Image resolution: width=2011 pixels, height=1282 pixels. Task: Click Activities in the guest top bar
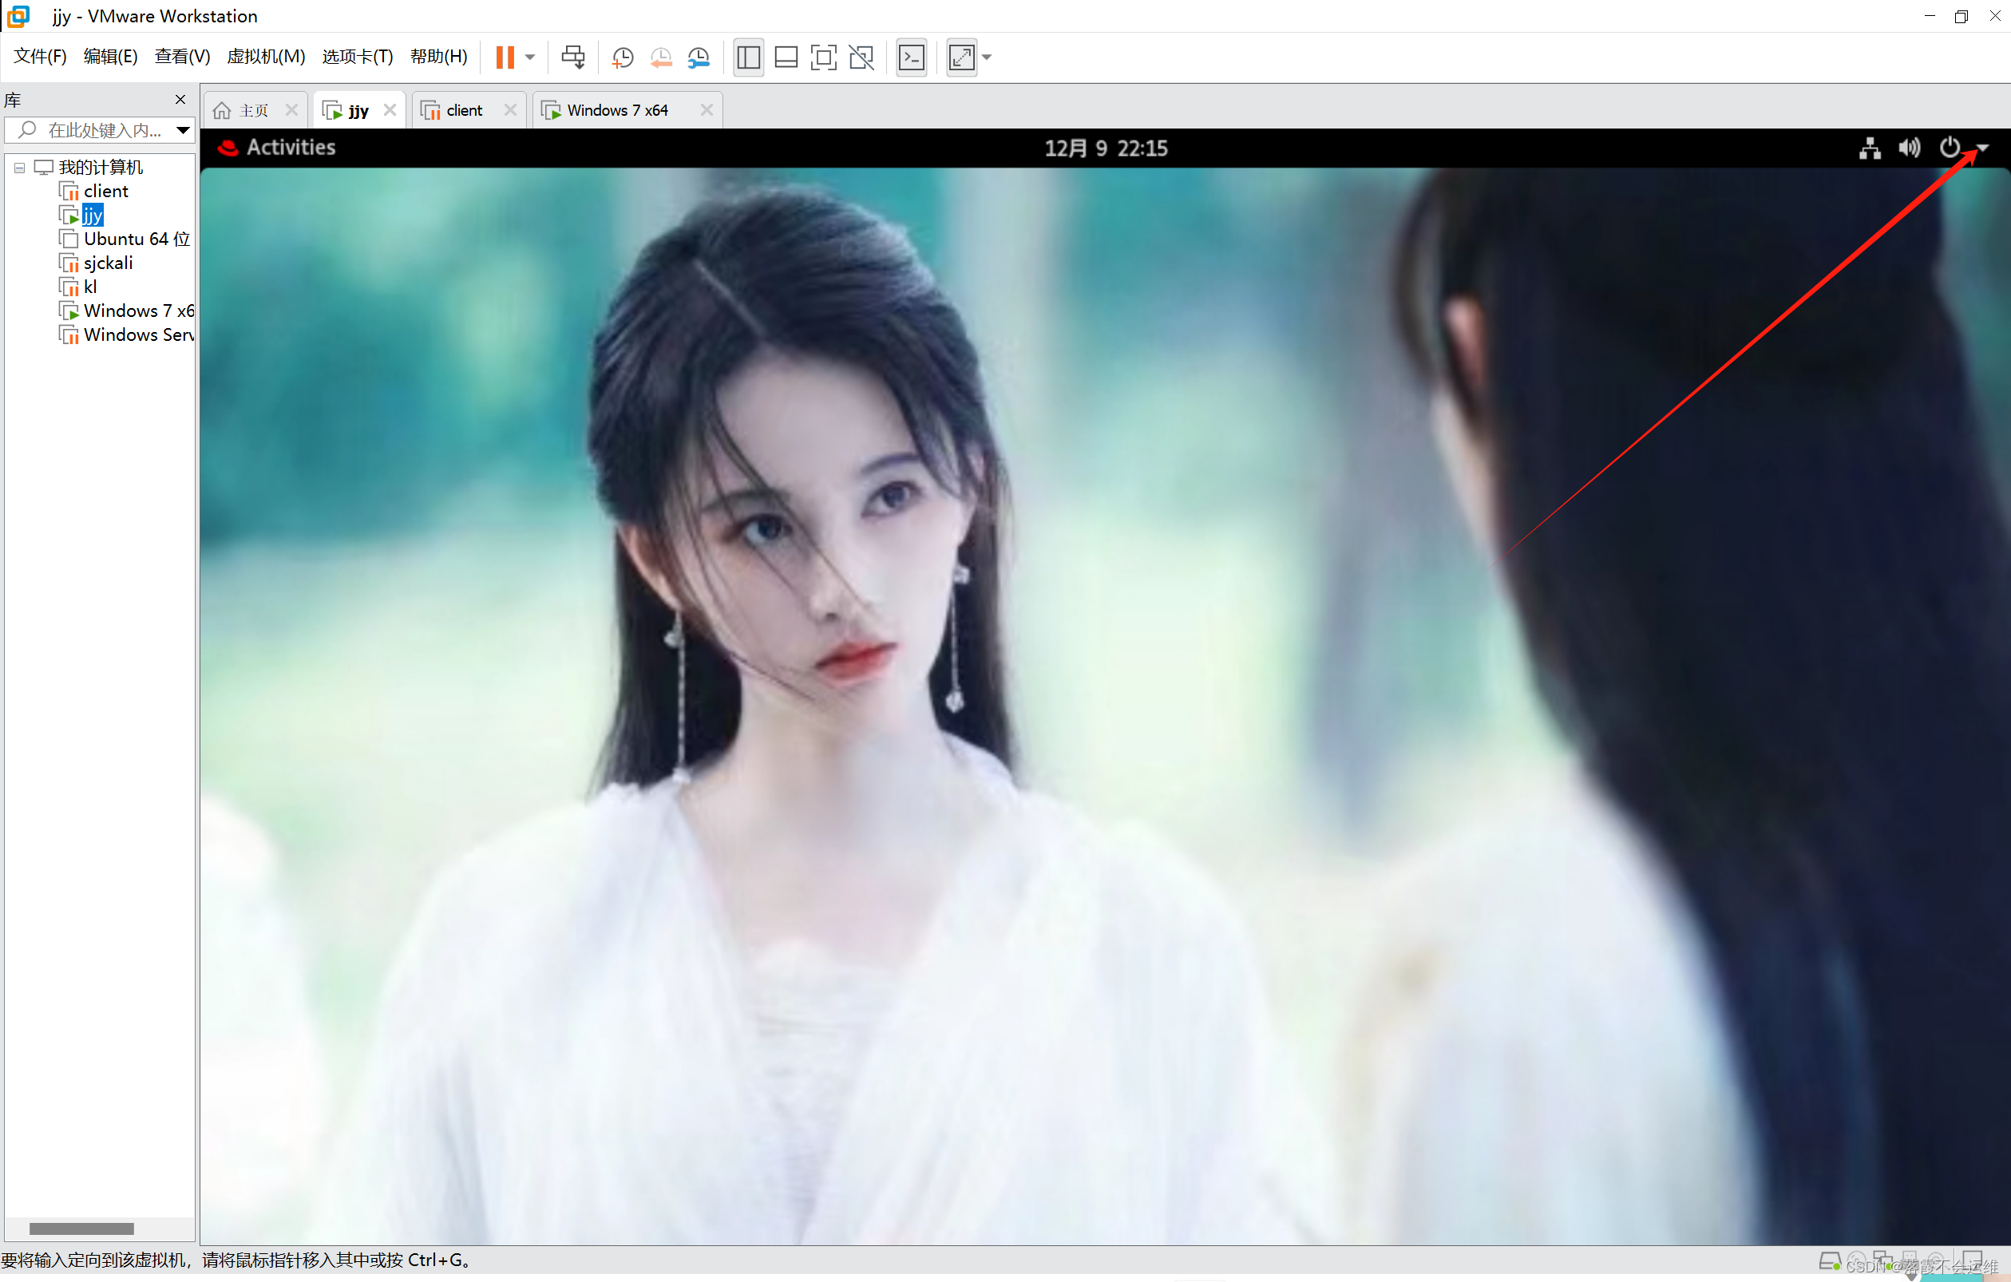tap(290, 147)
